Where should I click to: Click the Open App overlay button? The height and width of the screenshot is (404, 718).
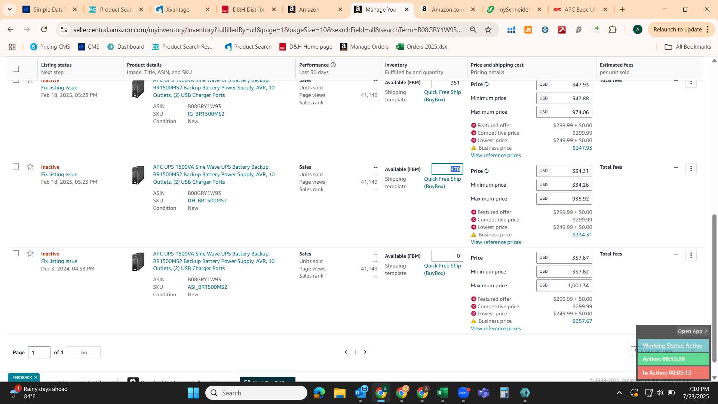point(692,331)
